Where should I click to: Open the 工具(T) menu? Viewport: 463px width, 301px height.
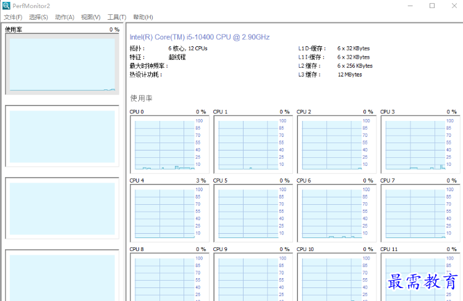[117, 17]
